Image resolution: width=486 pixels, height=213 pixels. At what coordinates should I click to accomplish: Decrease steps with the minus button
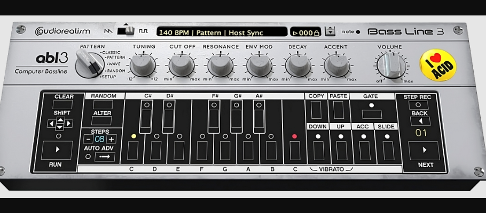tap(88, 139)
